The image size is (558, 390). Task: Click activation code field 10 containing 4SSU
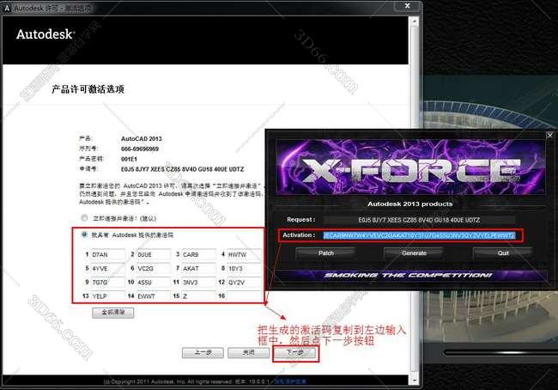(x=154, y=282)
